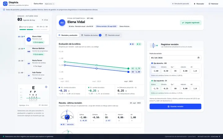223x139 pixels.
Task: Click the OD Adición input
Action: pyautogui.click(x=185, y=71)
